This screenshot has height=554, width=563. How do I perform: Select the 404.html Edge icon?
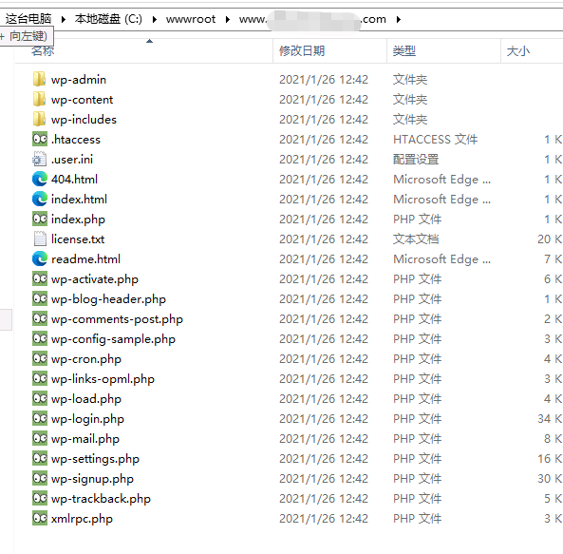pyautogui.click(x=40, y=179)
